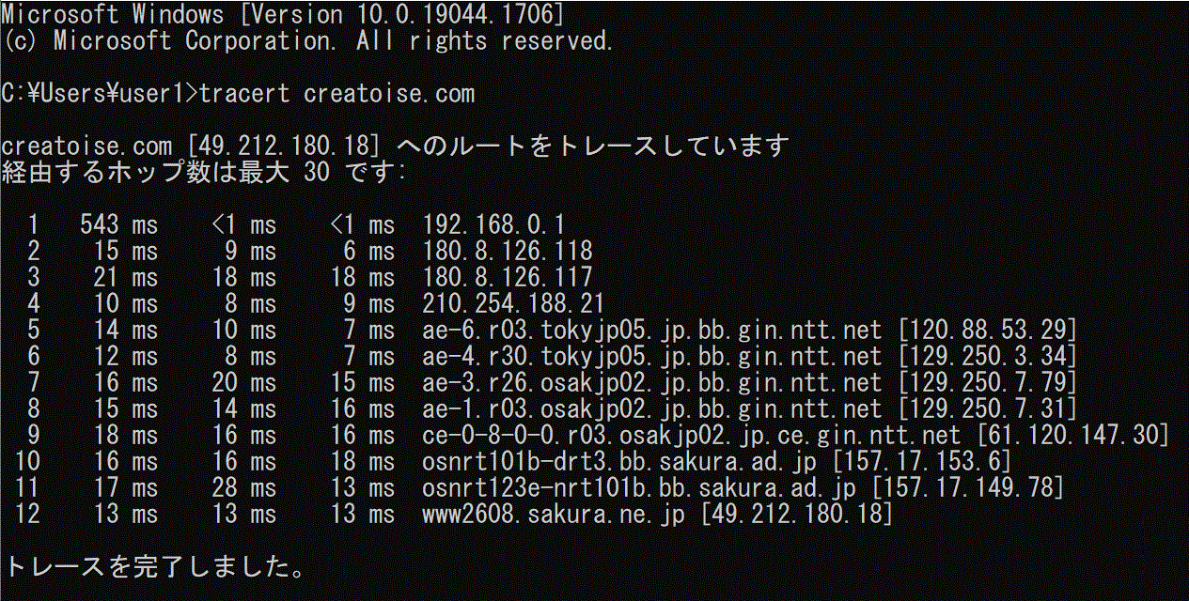This screenshot has height=601, width=1189.
Task: Click the IP address 192.168.0.1
Action: click(494, 225)
